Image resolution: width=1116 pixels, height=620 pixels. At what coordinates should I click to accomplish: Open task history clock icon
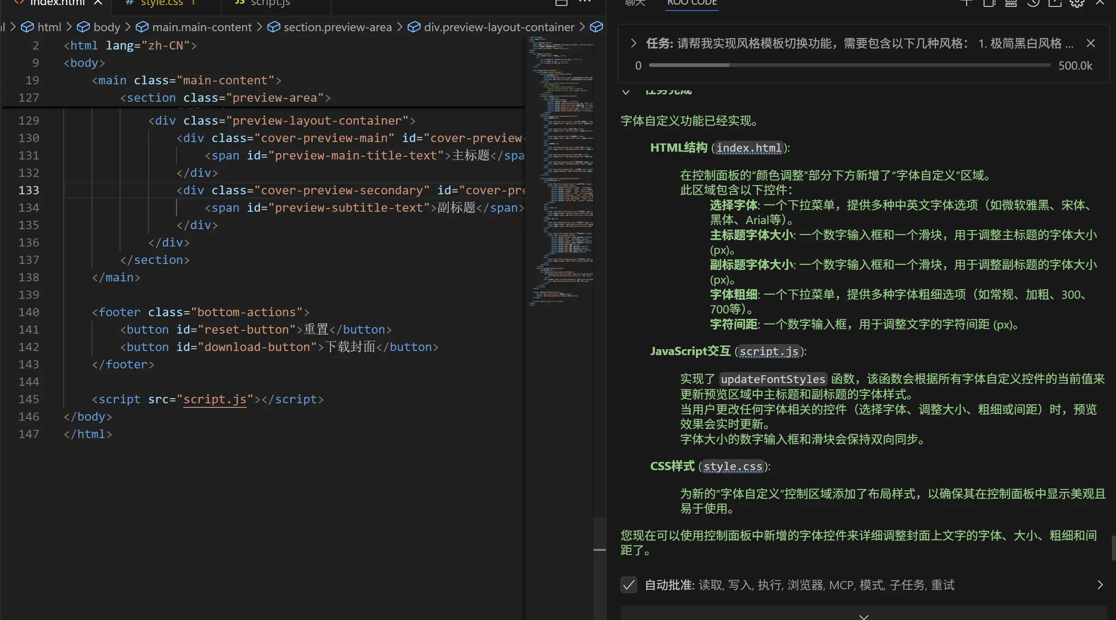click(x=1033, y=3)
